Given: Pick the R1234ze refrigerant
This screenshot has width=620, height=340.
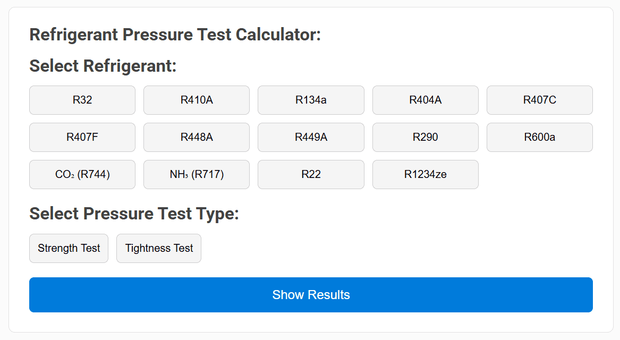Looking at the screenshot, I should click(425, 174).
